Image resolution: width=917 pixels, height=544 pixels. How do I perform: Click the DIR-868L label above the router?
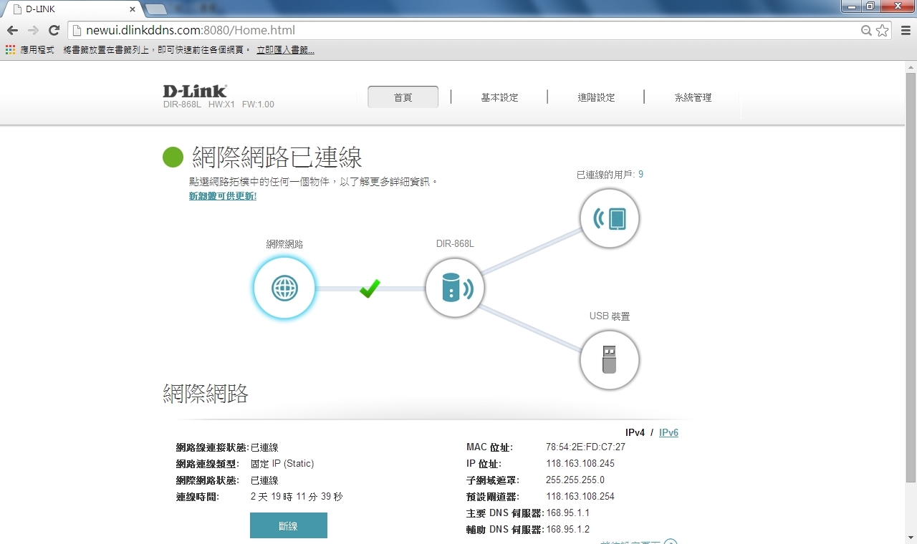455,243
